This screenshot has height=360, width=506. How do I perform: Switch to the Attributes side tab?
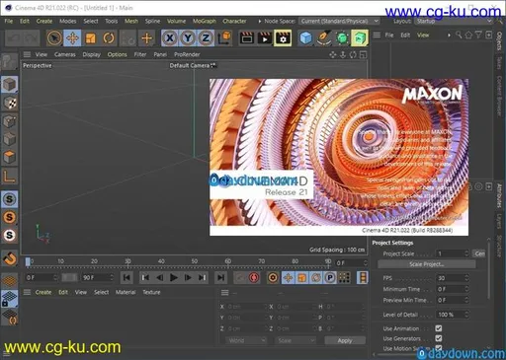499,196
